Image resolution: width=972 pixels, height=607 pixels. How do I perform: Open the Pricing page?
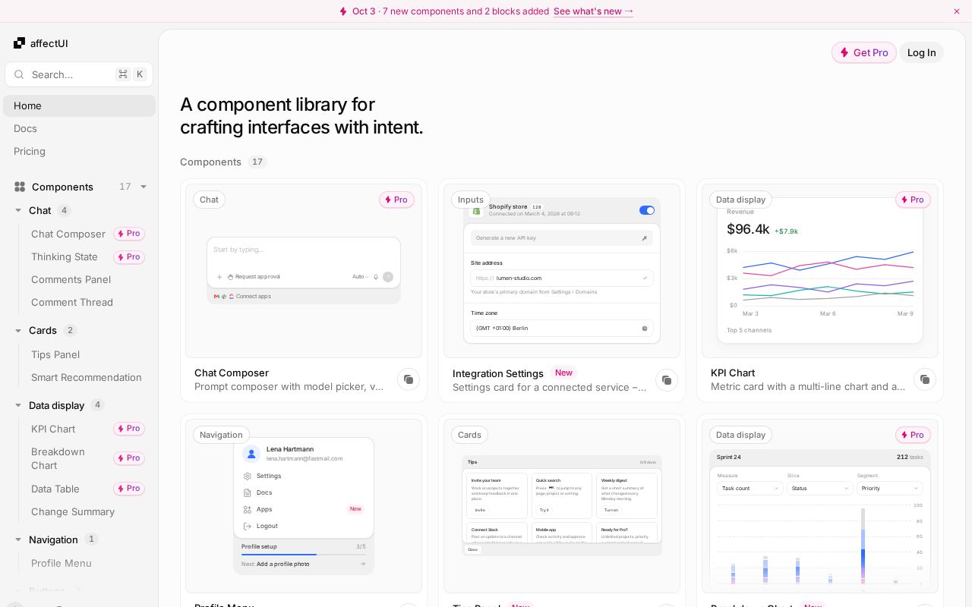[30, 151]
